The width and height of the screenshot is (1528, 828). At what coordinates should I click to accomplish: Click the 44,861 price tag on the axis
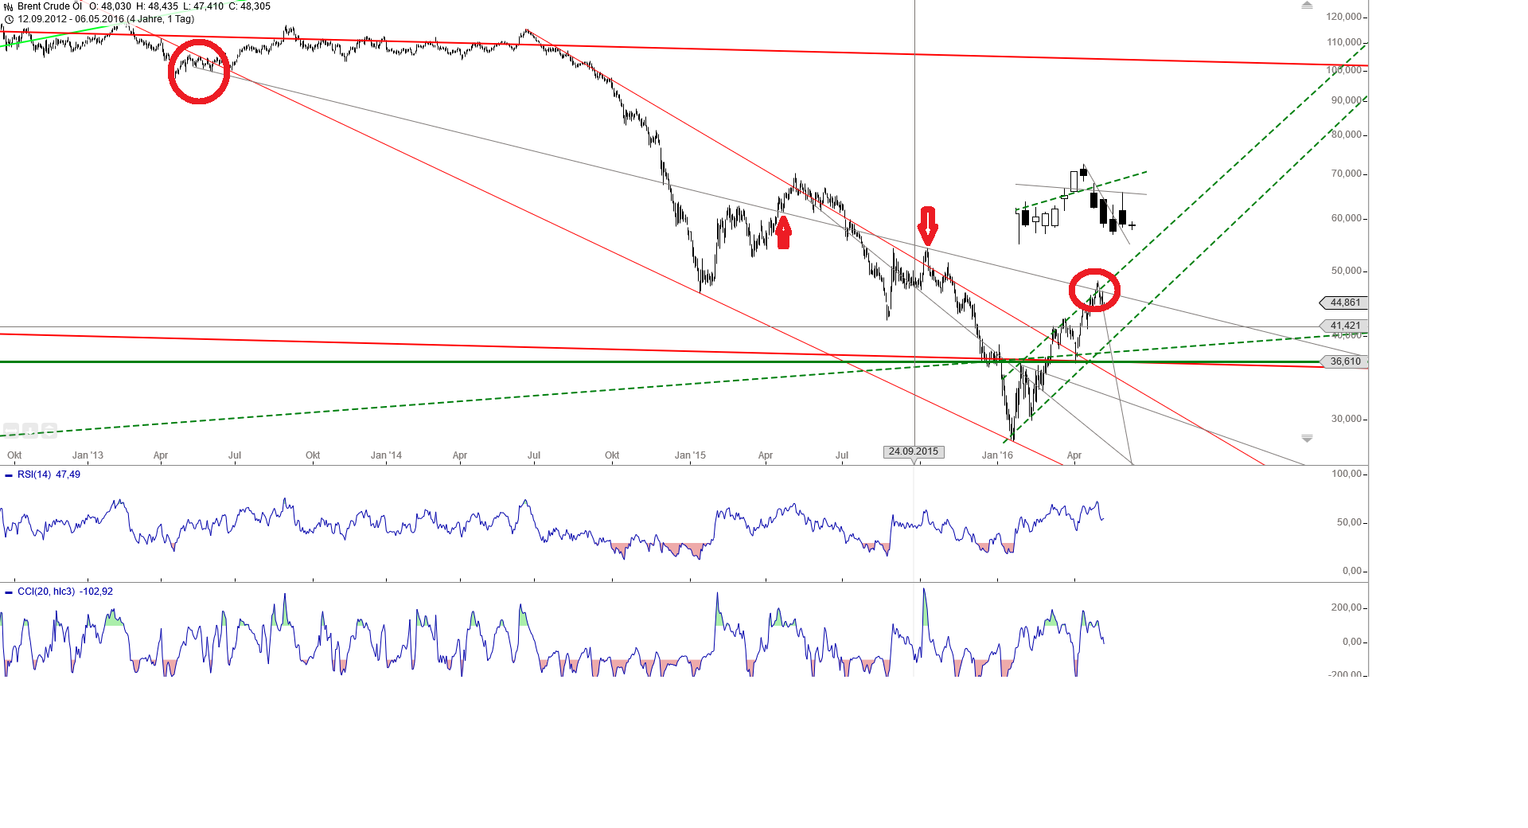[x=1345, y=303]
